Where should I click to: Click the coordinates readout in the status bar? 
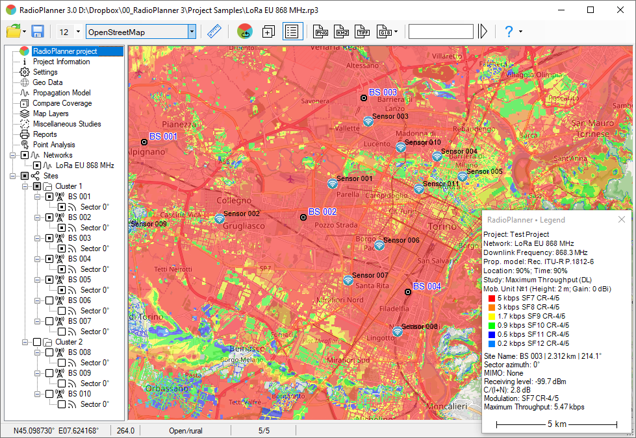(x=56, y=431)
